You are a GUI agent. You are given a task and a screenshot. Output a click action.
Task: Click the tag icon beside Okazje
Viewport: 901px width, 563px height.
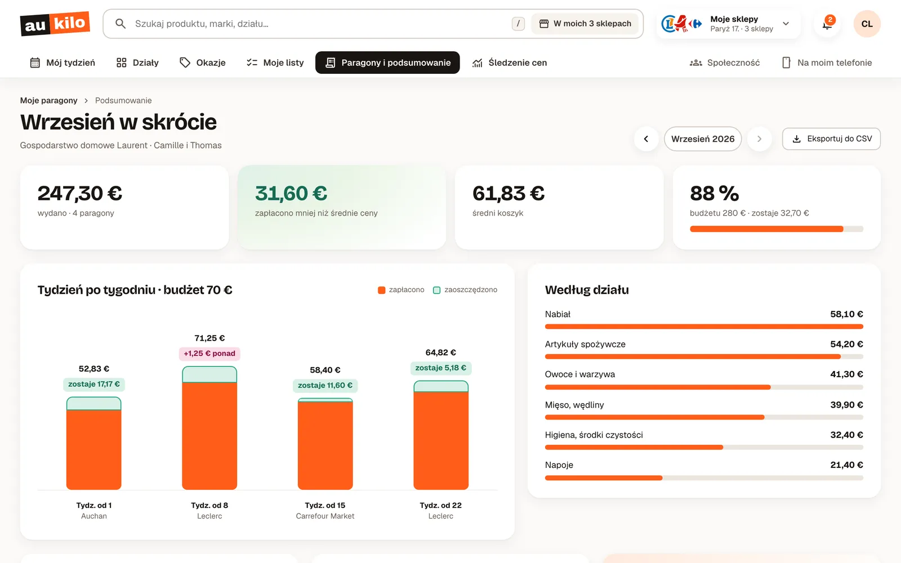185,62
